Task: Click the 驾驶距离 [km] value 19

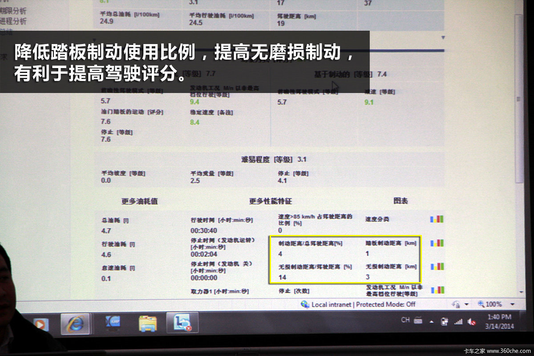Action: point(281,23)
